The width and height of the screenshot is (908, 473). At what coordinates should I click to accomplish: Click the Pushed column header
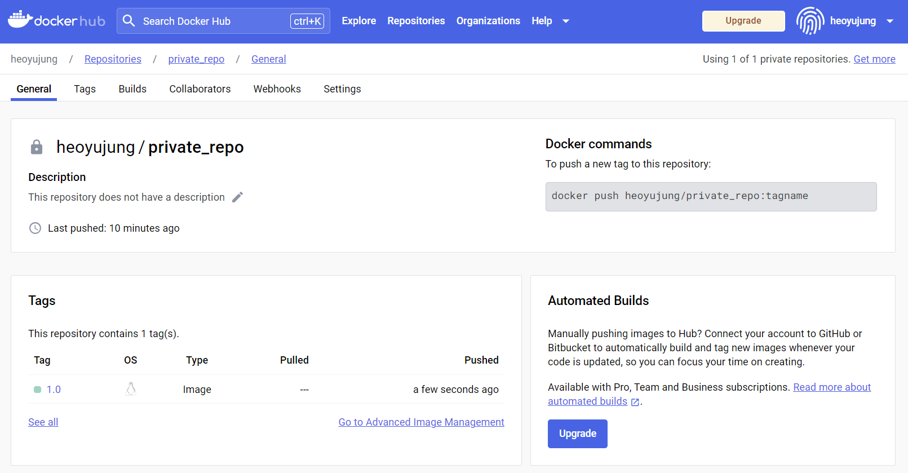coord(481,360)
